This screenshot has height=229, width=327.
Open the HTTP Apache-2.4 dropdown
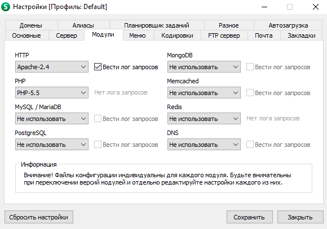[x=52, y=67]
